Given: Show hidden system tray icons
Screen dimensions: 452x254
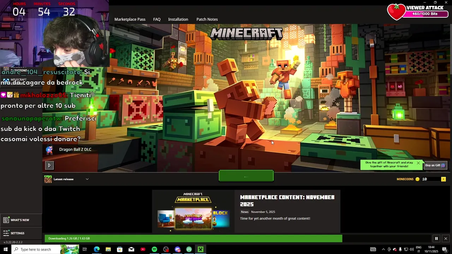Looking at the screenshot, I should click(x=383, y=249).
